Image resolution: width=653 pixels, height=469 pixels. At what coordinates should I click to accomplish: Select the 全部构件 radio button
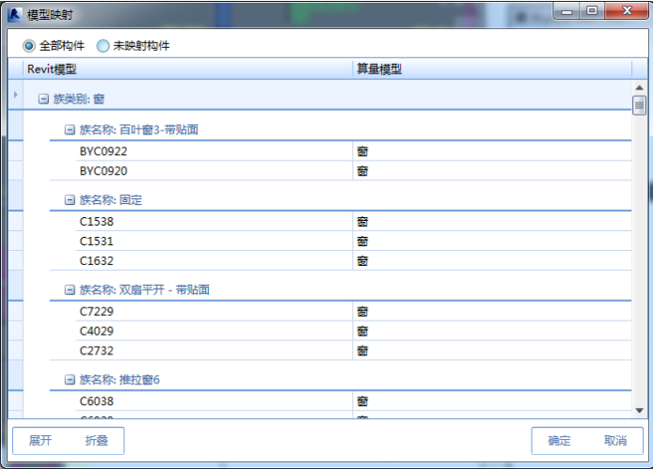pyautogui.click(x=29, y=46)
